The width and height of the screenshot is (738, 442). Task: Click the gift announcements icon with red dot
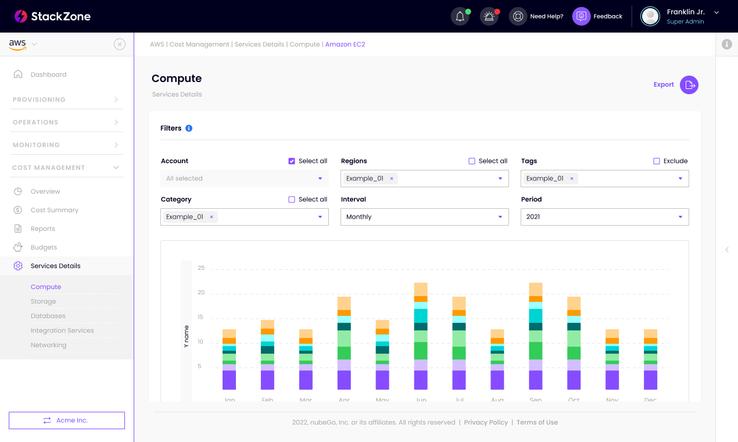[x=489, y=16]
